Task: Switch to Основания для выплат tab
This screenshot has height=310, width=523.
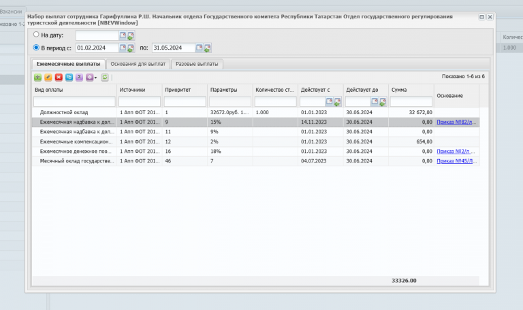Action: pos(138,64)
